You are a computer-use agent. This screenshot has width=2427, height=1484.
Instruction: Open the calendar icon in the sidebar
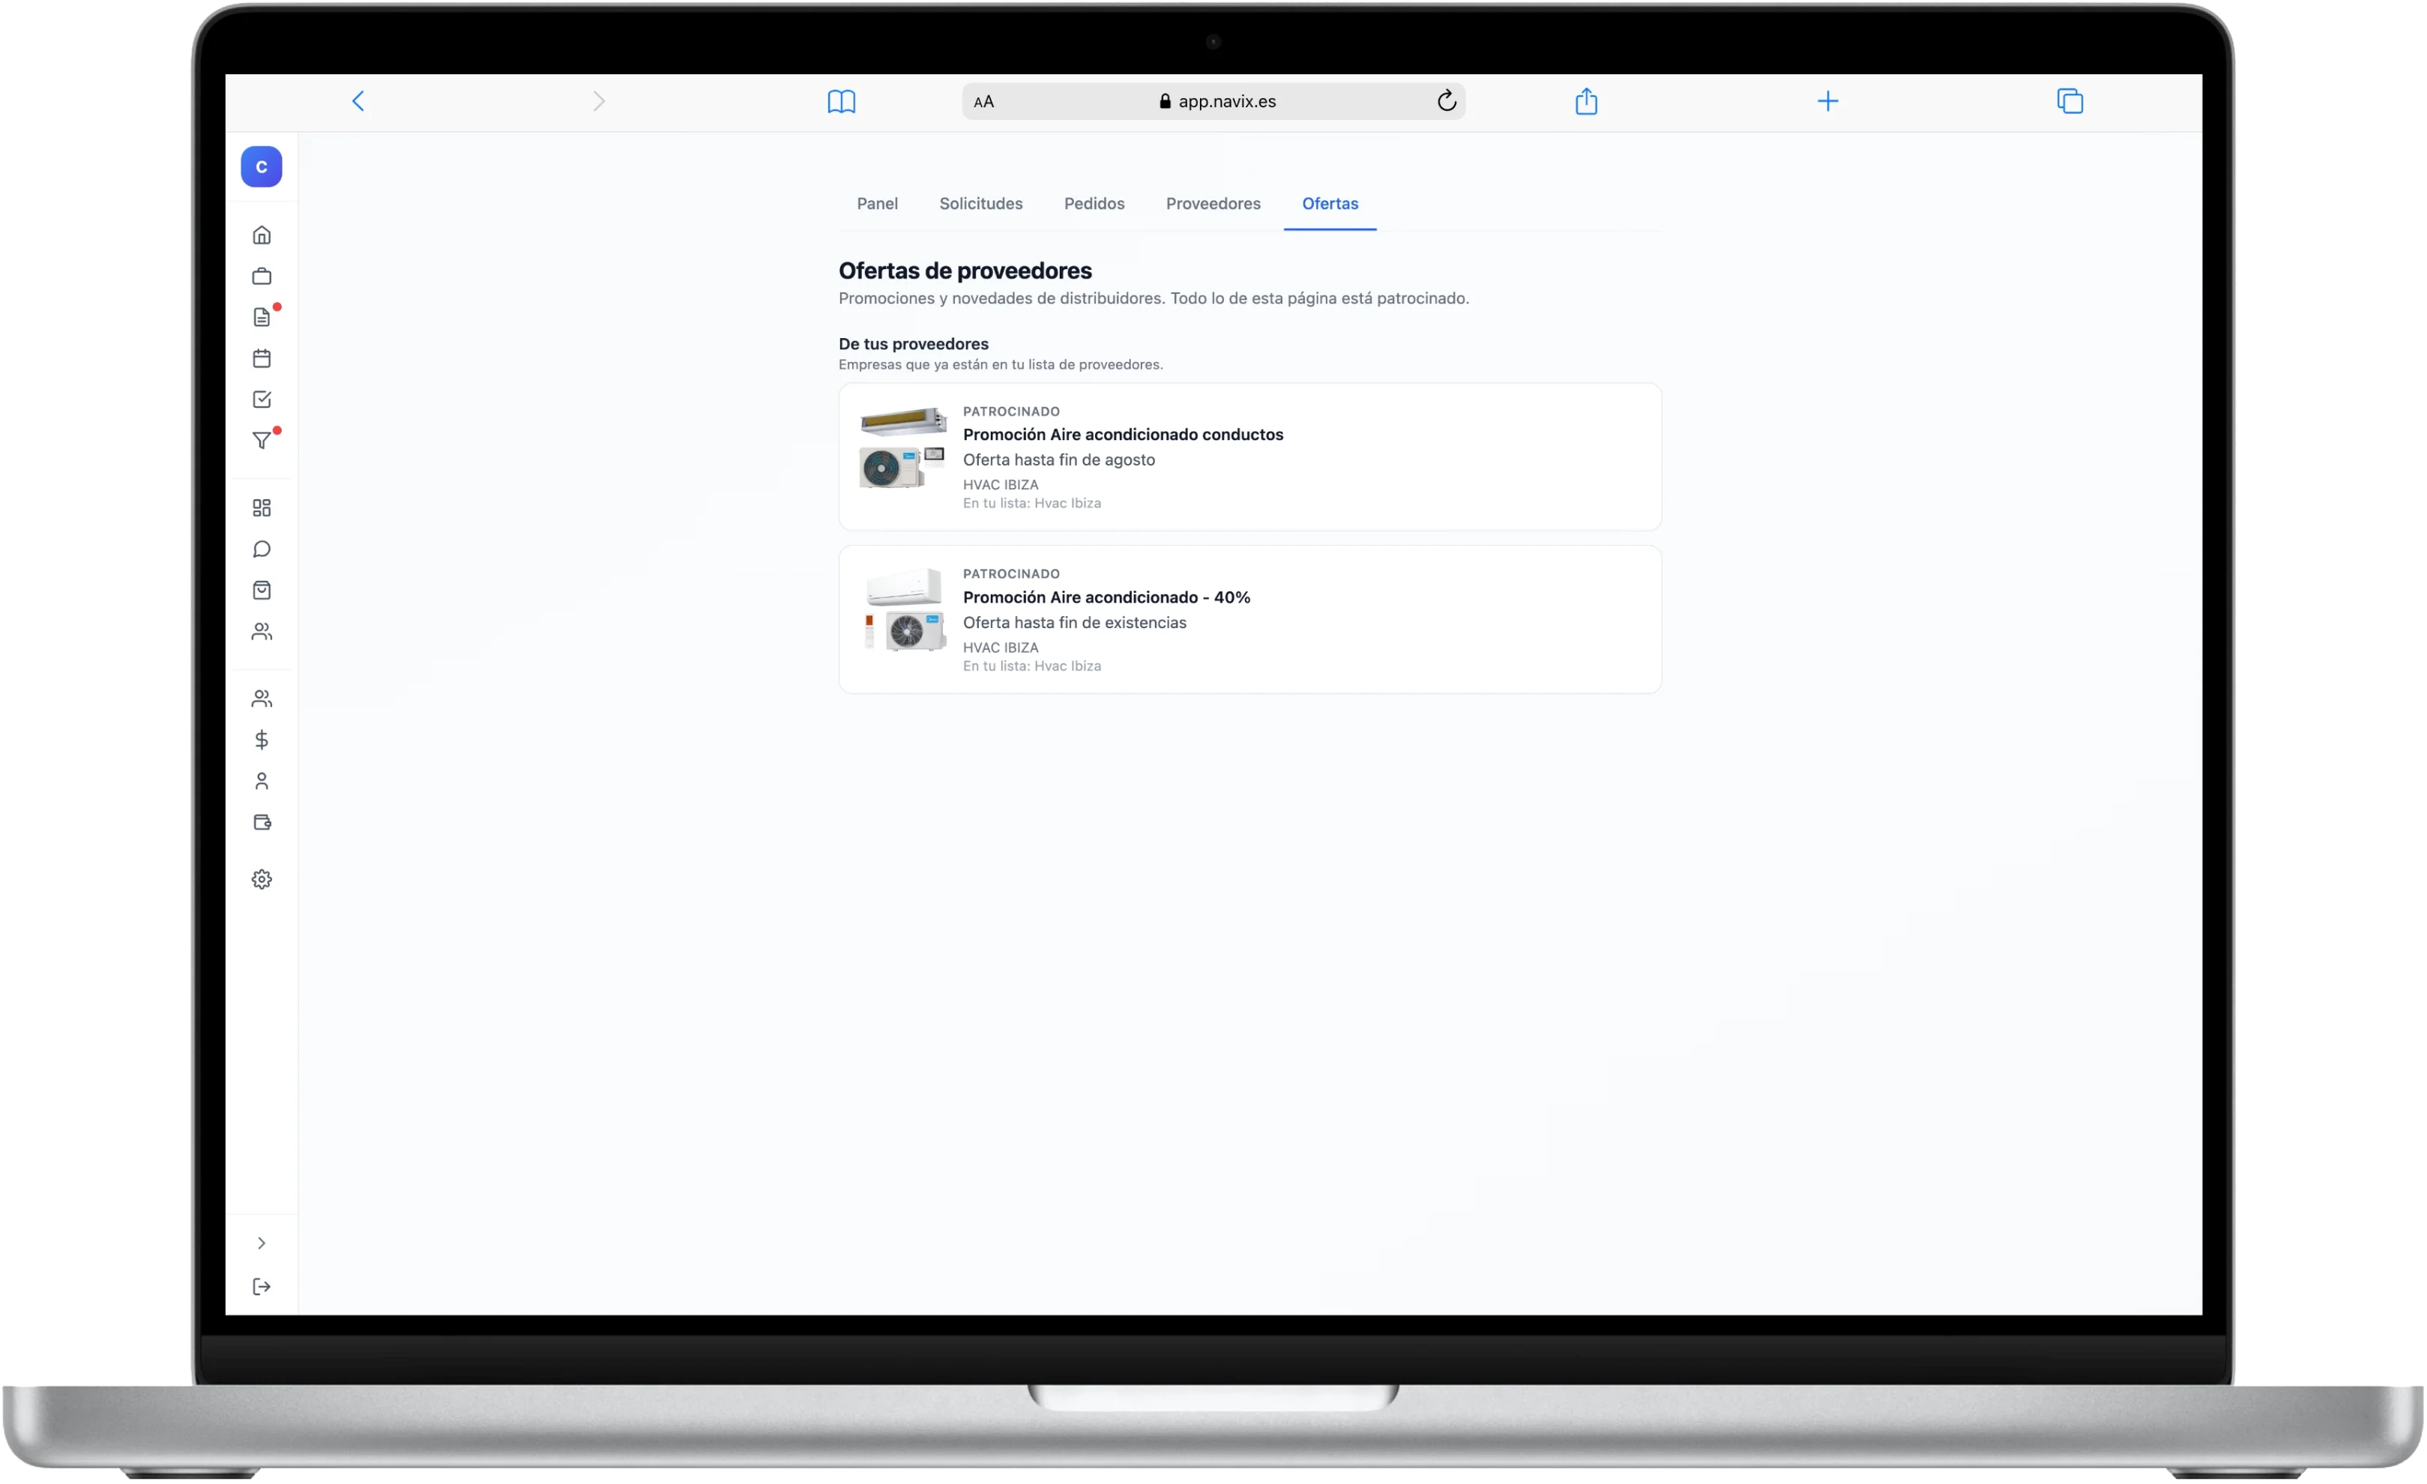pyautogui.click(x=262, y=358)
